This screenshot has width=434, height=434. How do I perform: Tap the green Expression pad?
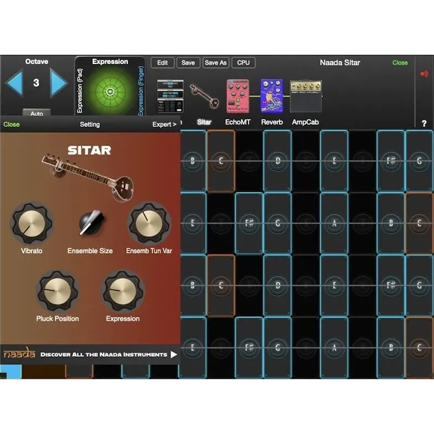click(x=110, y=91)
